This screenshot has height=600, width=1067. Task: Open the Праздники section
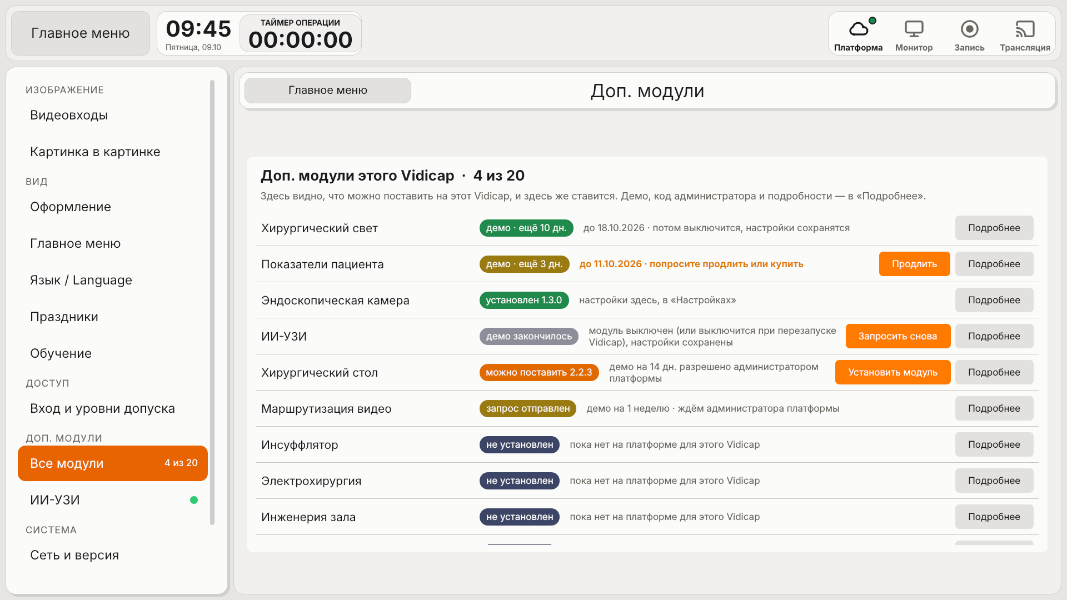point(113,317)
